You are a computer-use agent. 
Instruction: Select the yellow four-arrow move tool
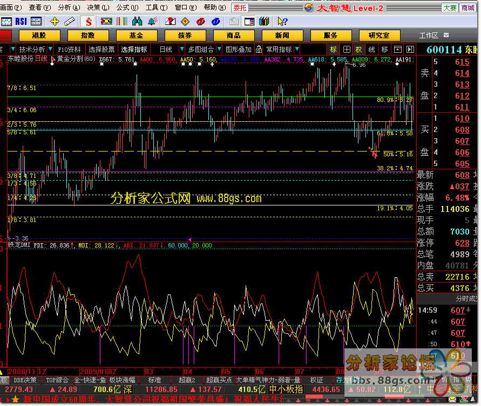(x=55, y=21)
